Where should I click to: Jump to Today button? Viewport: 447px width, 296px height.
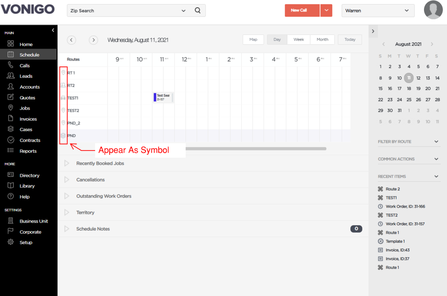(350, 39)
